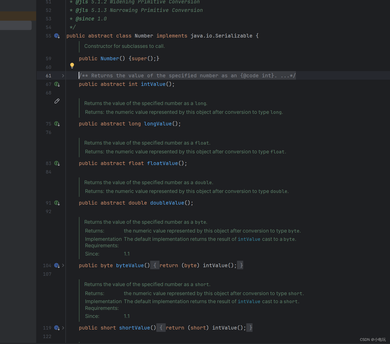This screenshot has width=390, height=344.
Task: Click line number 122 in gutter
Action: (47, 336)
